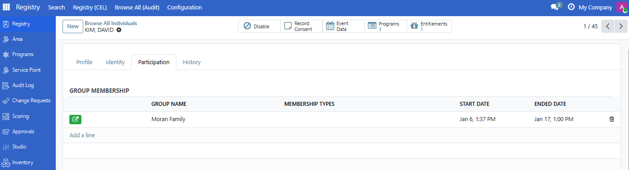Click the Programs sidebar icon
629x170 pixels.
click(6, 54)
